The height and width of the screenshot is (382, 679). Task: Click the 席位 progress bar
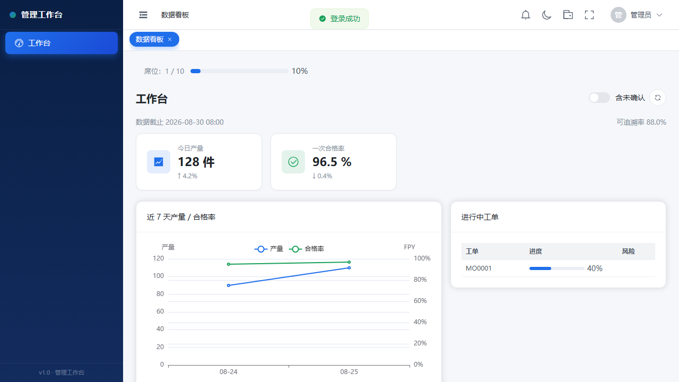[239, 71]
